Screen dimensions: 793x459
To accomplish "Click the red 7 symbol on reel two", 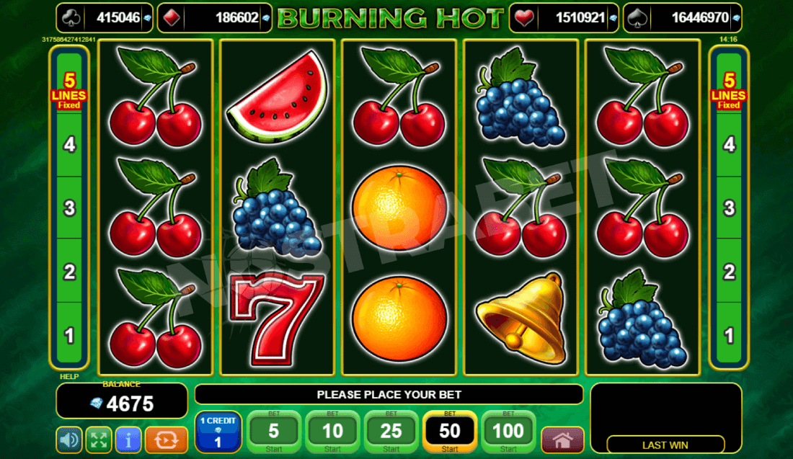I will [x=275, y=319].
